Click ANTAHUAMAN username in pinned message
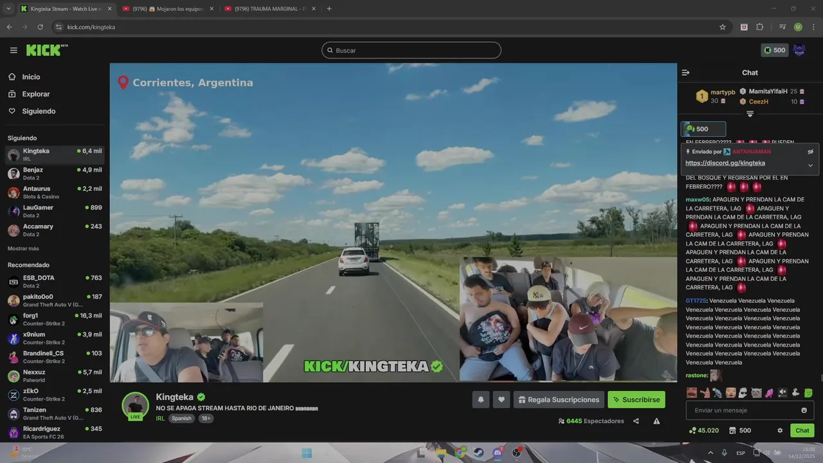This screenshot has height=463, width=823. point(752,152)
